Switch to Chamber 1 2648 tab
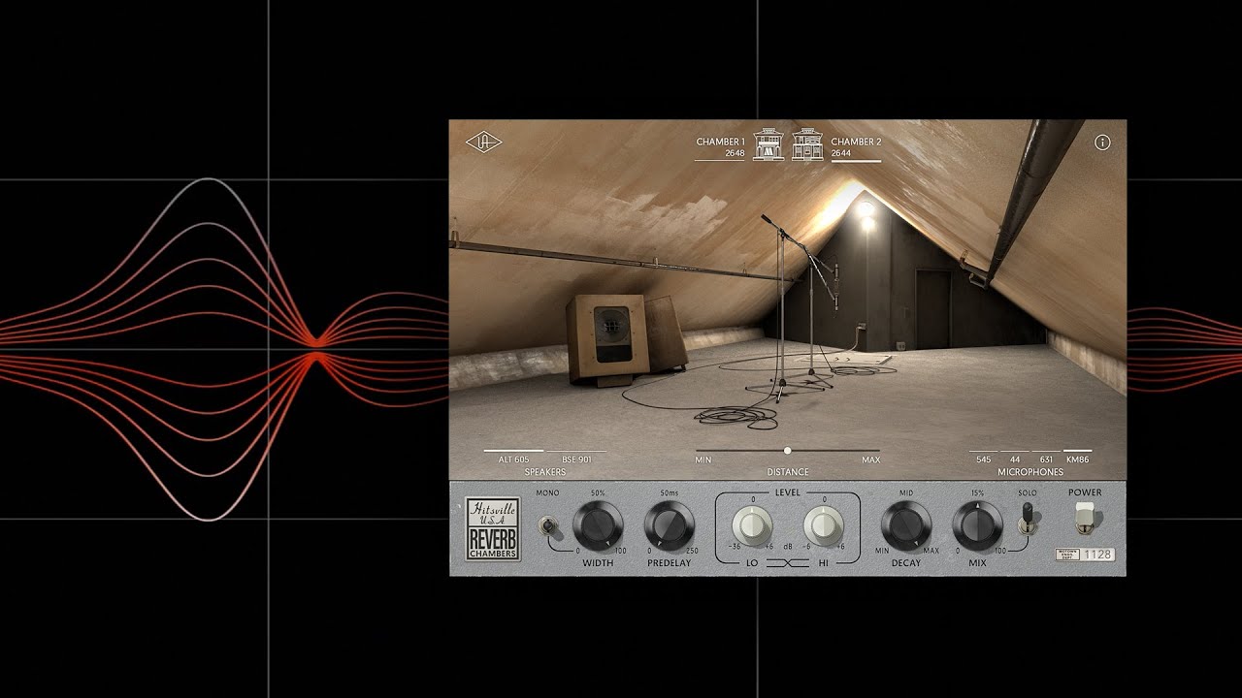The height and width of the screenshot is (698, 1242). click(720, 147)
